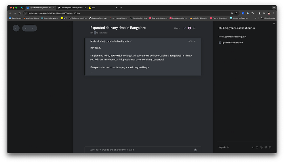Image resolution: width=284 pixels, height=163 pixels.
Task: Open the grandseikoboutique.in link in the sidebar
Action: click(x=233, y=43)
